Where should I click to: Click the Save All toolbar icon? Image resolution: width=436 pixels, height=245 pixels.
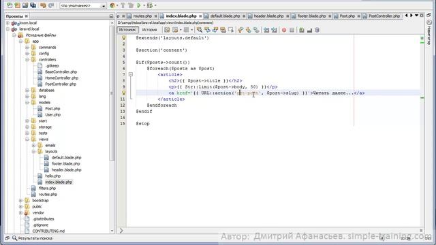[33, 5]
